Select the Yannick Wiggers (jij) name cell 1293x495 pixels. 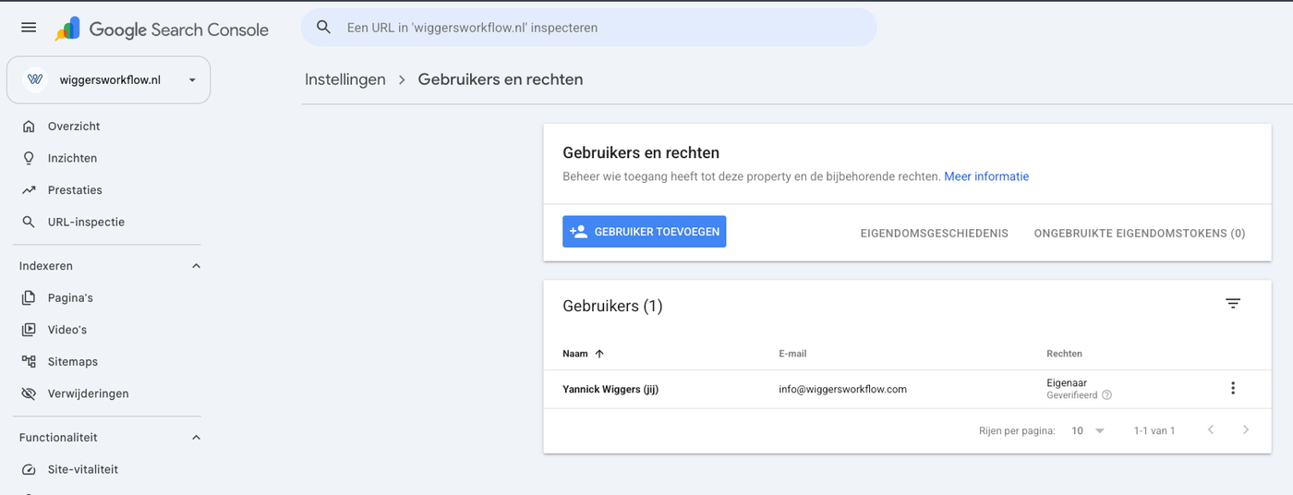610,390
